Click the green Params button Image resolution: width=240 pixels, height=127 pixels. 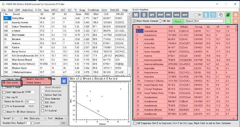[178, 21]
